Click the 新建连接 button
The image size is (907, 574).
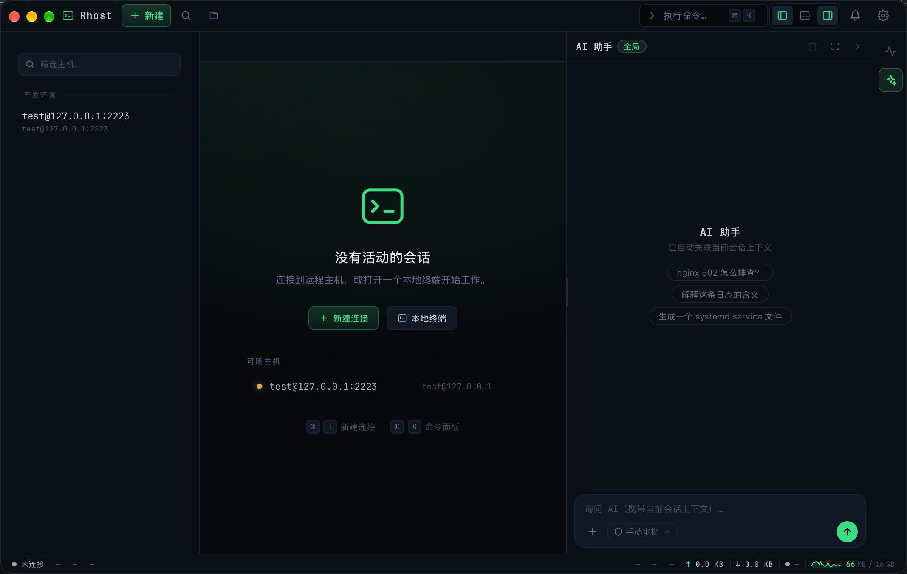tap(344, 318)
